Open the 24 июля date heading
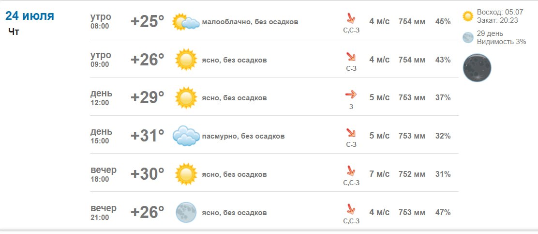The image size is (538, 234). [x=30, y=16]
